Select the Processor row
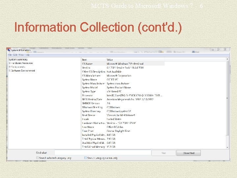 click(123, 95)
